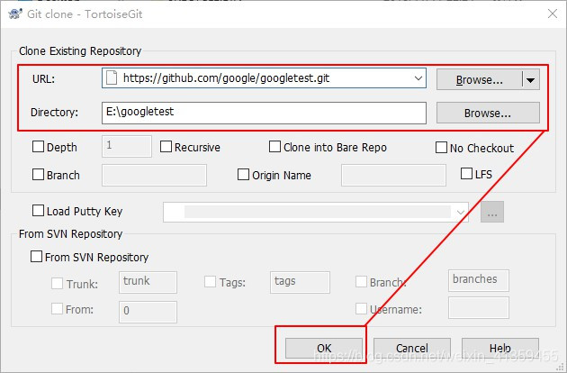Click the TortoiseGit turtle title bar icon
This screenshot has height=373, width=567.
coord(15,14)
